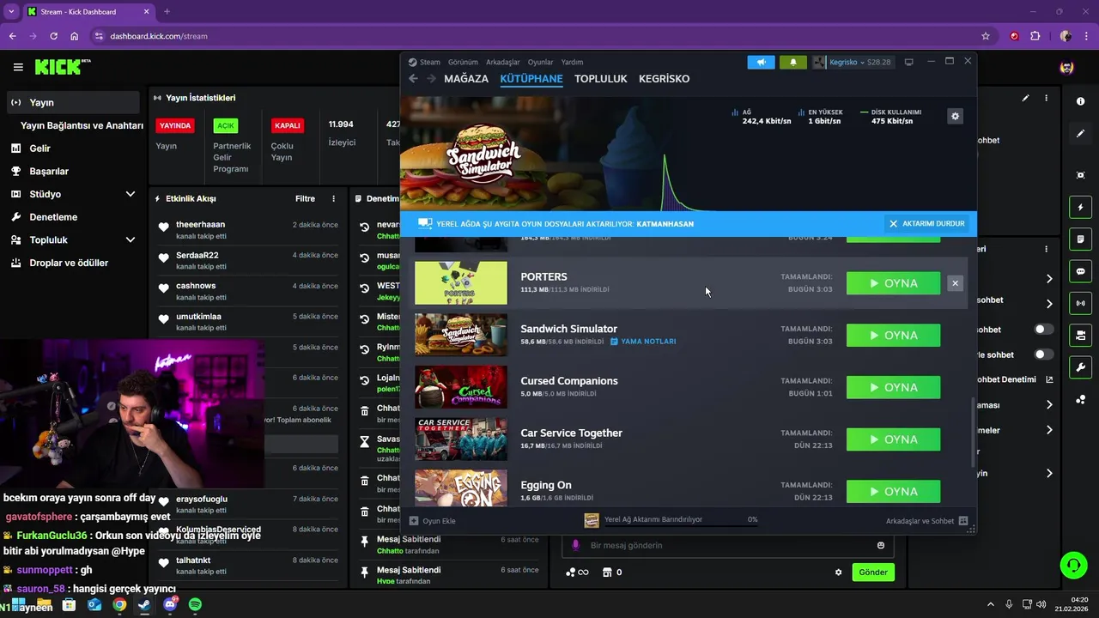Viewport: 1099px width, 618px height.
Task: Click OYNA for Cursed Companions
Action: [893, 387]
